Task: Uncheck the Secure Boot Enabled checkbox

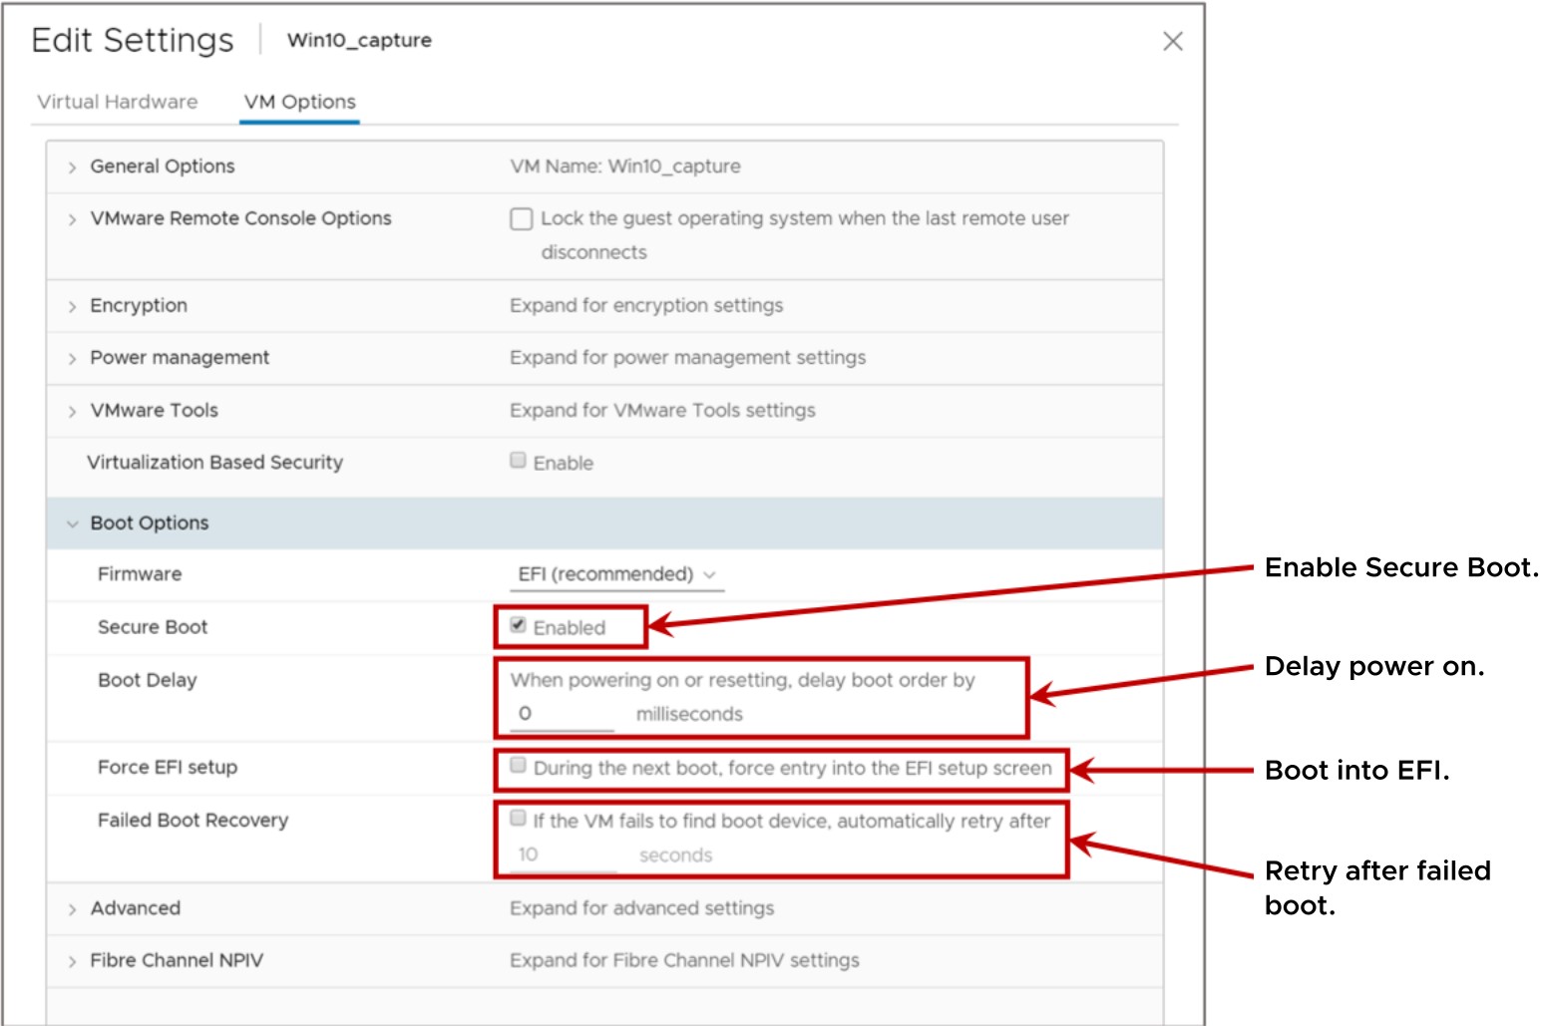Action: point(518,625)
